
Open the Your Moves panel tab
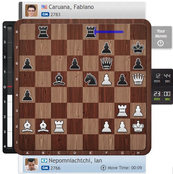point(161,38)
